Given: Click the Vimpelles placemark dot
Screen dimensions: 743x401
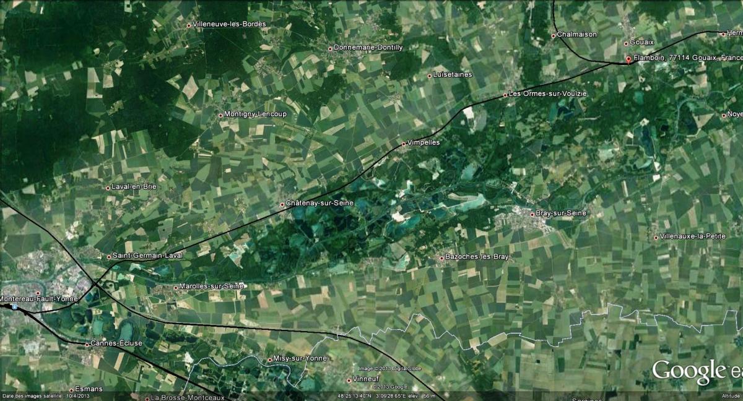Looking at the screenshot, I should click(x=404, y=144).
